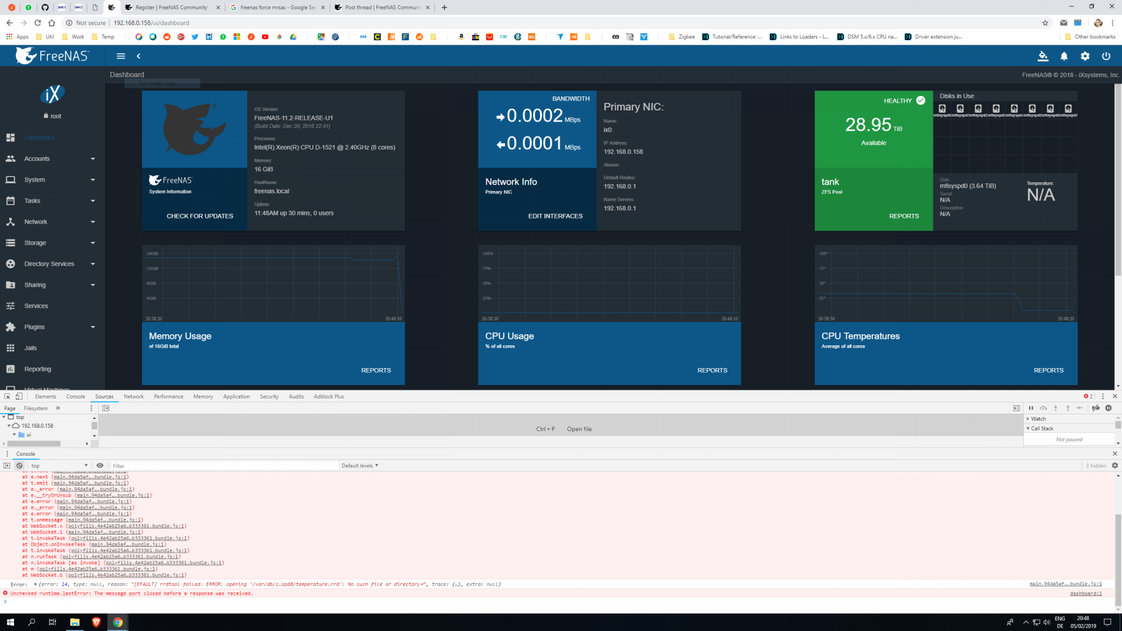Select the first disk icon in Disks in Use
The width and height of the screenshot is (1122, 631).
tap(942, 109)
